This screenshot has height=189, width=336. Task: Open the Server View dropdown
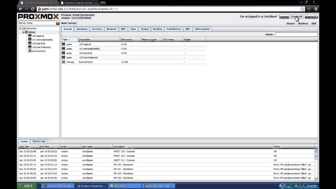(58, 23)
